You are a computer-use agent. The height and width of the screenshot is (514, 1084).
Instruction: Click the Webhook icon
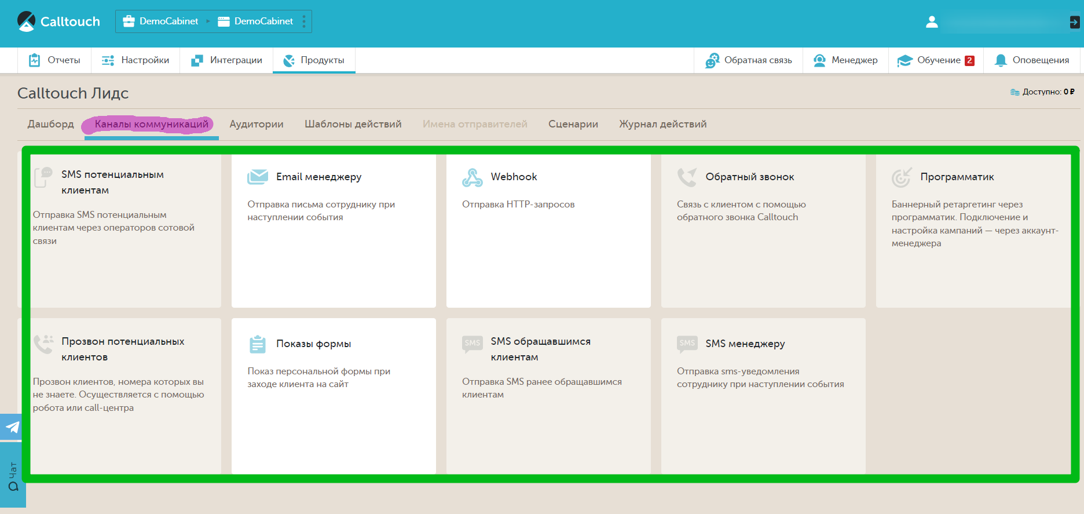pyautogui.click(x=473, y=177)
